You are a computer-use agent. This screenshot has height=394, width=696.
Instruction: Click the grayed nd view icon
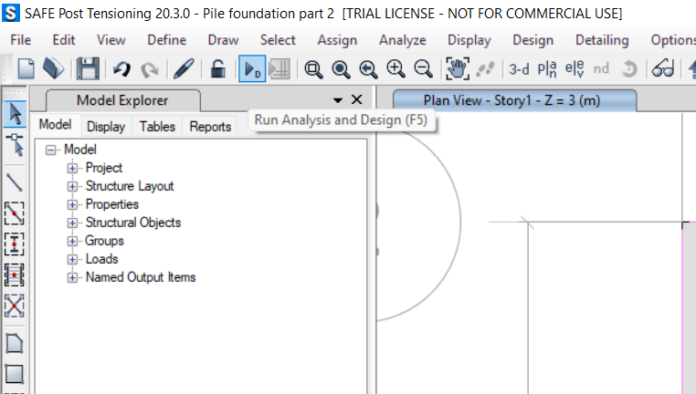point(601,69)
